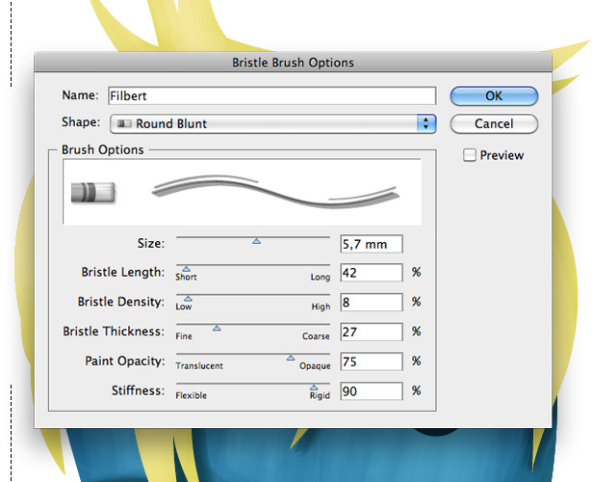Click the "Fine" label under Bristle Thickness
This screenshot has height=482, width=592.
(184, 336)
